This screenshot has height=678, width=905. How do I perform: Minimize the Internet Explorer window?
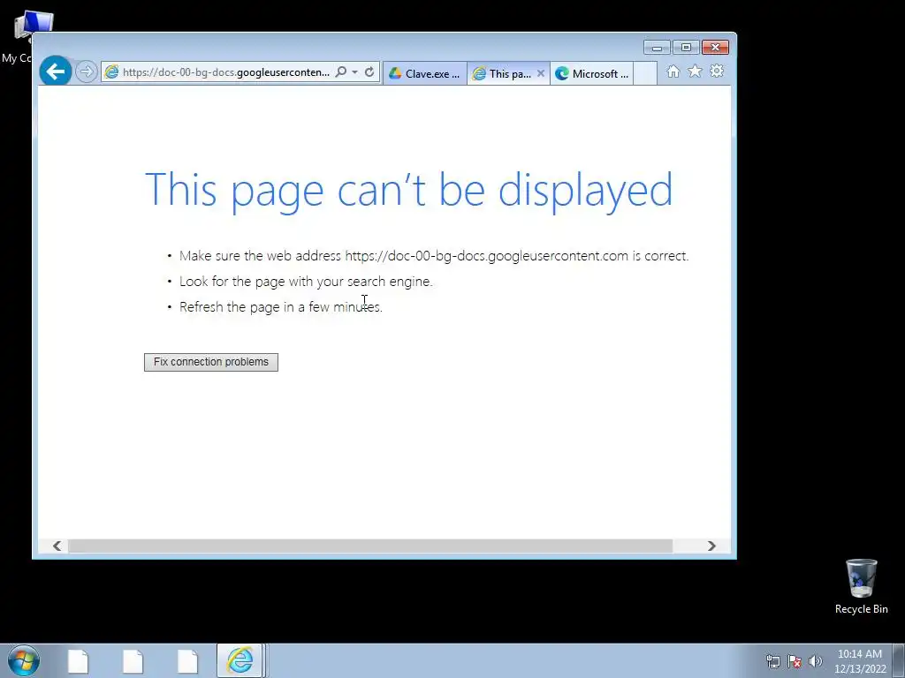657,48
